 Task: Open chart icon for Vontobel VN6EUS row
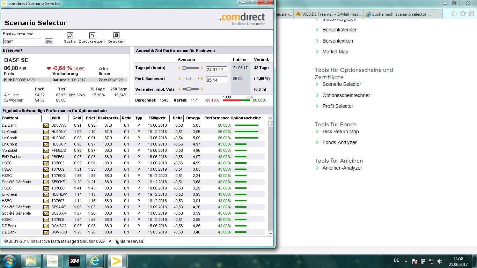click(46, 150)
